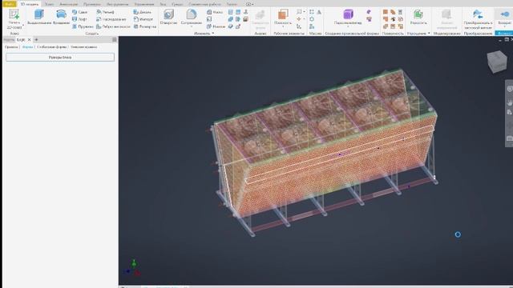Click the Simplify (Упростить) tool
The width and height of the screenshot is (513, 288).
(x=418, y=17)
